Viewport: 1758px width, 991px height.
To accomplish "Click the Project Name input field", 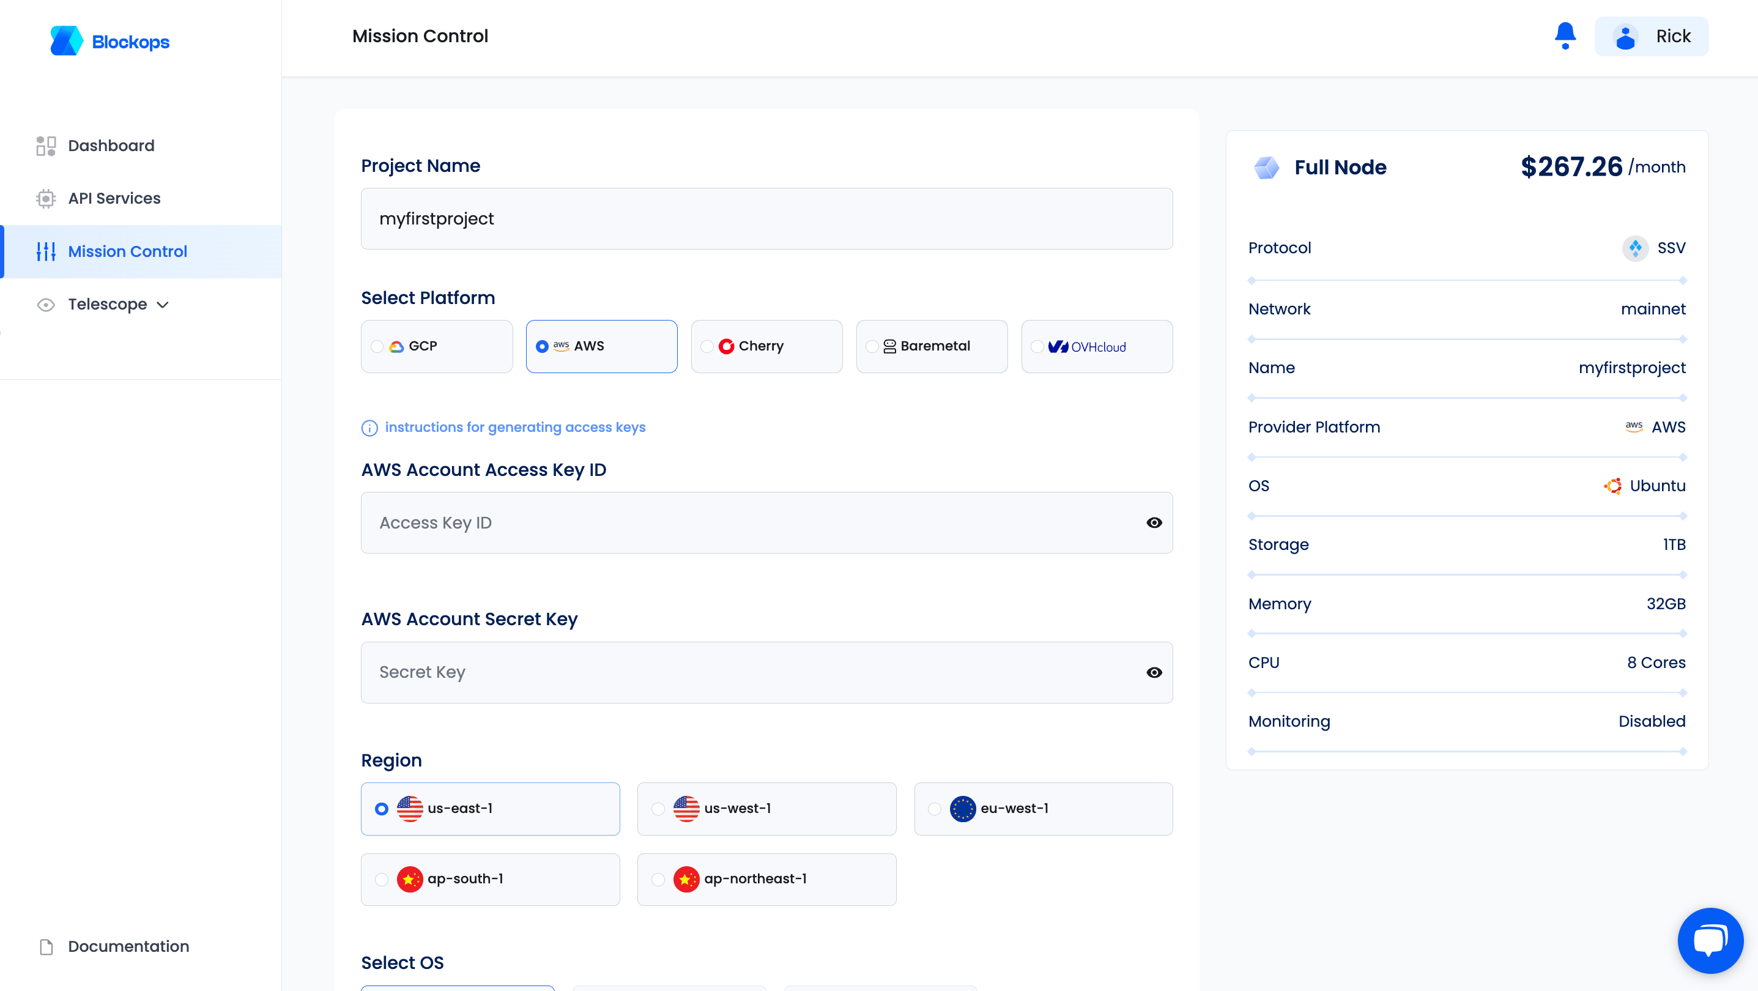I will tap(766, 219).
